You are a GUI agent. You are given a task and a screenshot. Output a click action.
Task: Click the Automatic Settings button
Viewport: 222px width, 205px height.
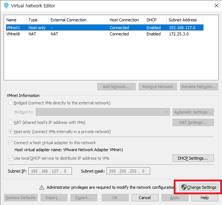tap(193, 112)
